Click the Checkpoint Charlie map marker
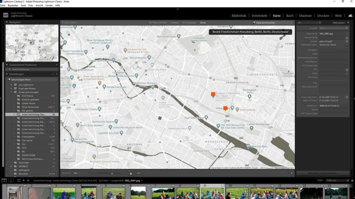Image resolution: width=355 pixels, height=199 pixels. (x=99, y=109)
